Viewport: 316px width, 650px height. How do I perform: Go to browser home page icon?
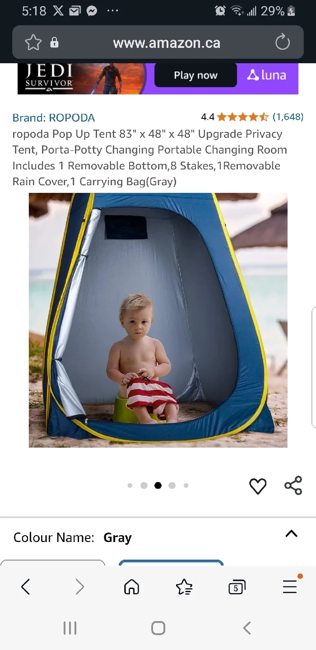click(131, 587)
